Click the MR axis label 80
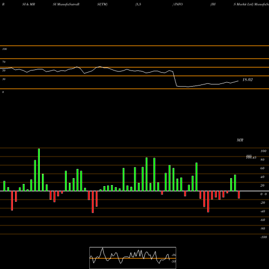This screenshot has width=269, height=269. (263, 160)
